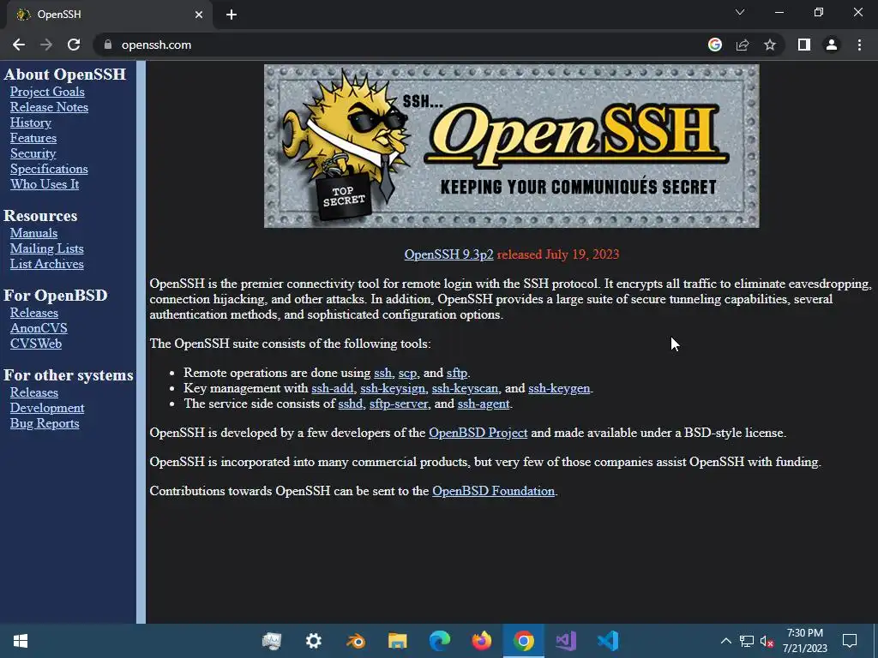Open Features sidebar link

(33, 138)
